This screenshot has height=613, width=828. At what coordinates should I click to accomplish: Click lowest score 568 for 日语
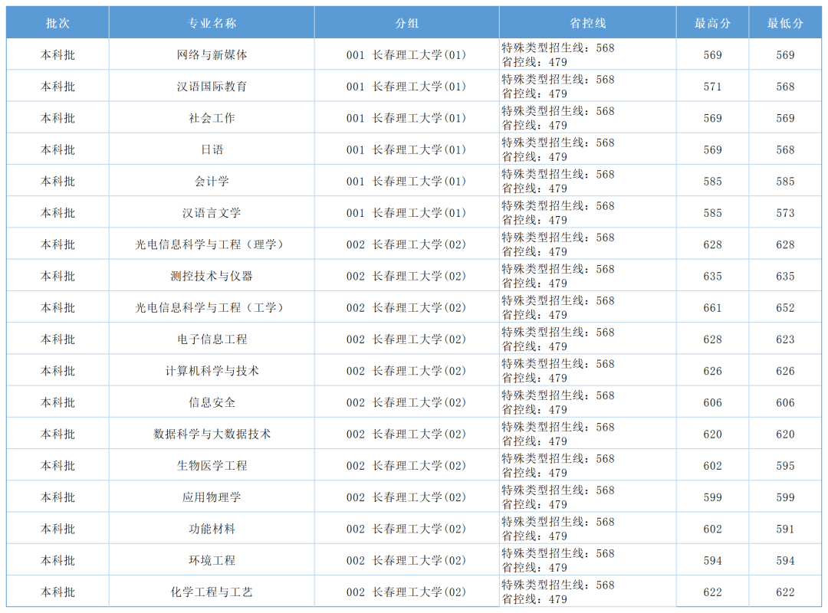point(785,150)
